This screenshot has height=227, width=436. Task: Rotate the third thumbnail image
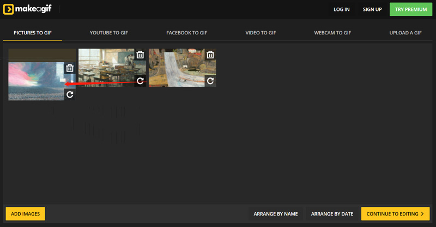point(210,81)
